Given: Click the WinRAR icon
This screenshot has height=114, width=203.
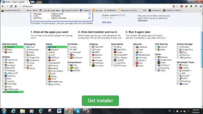Looking at the screenshot, I should 71,71.
